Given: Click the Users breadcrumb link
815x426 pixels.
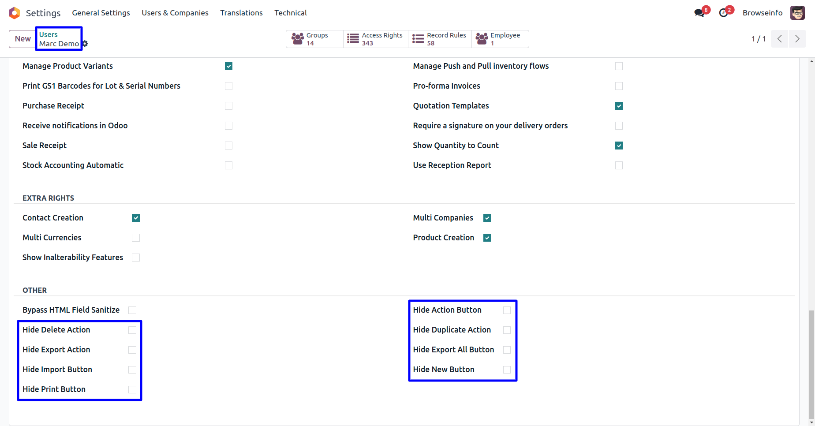Looking at the screenshot, I should [x=49, y=34].
